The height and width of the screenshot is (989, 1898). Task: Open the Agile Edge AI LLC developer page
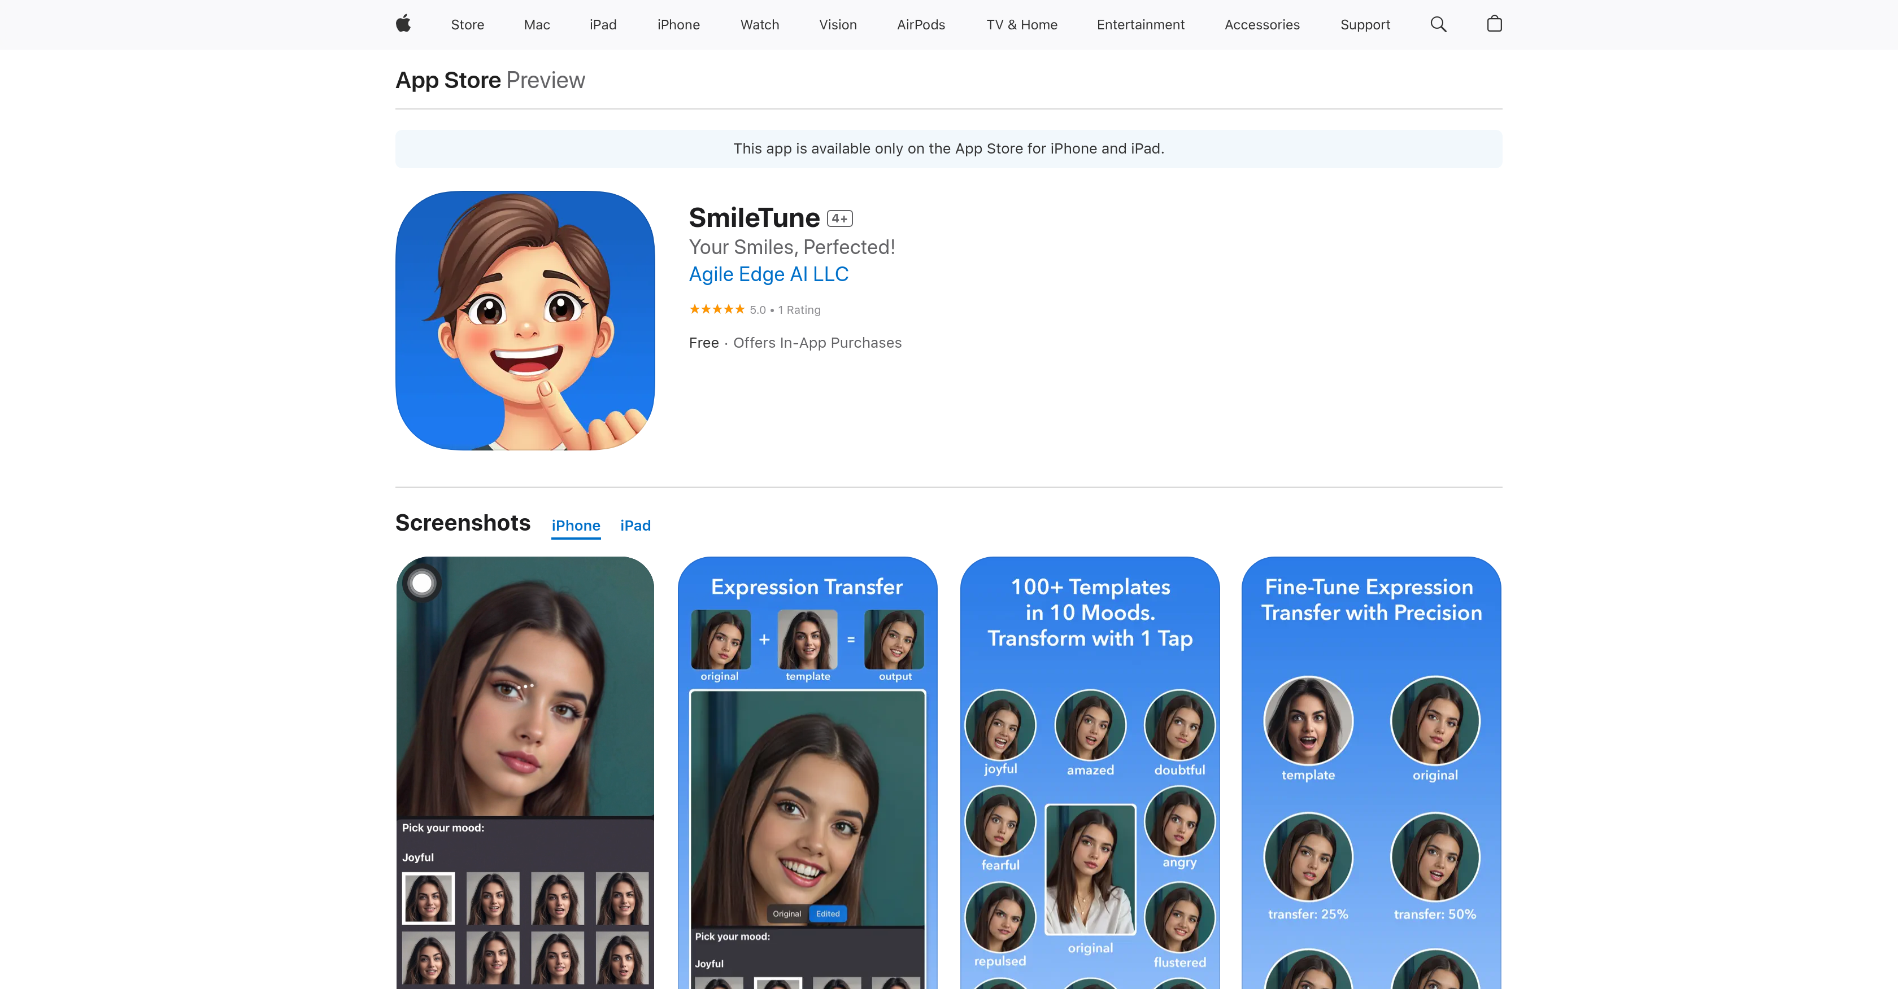point(768,274)
